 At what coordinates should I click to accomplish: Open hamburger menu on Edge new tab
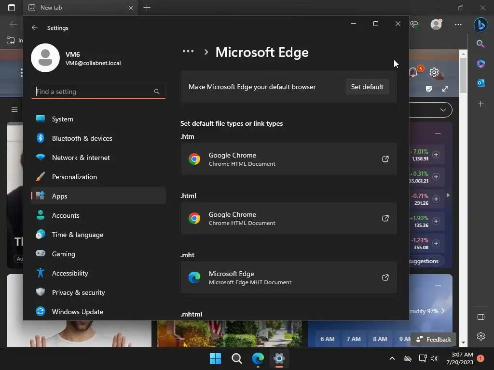coord(14,109)
